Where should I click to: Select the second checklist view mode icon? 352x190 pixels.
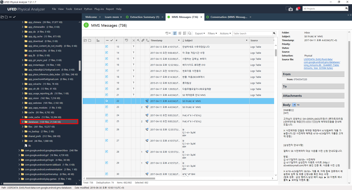(180, 33)
